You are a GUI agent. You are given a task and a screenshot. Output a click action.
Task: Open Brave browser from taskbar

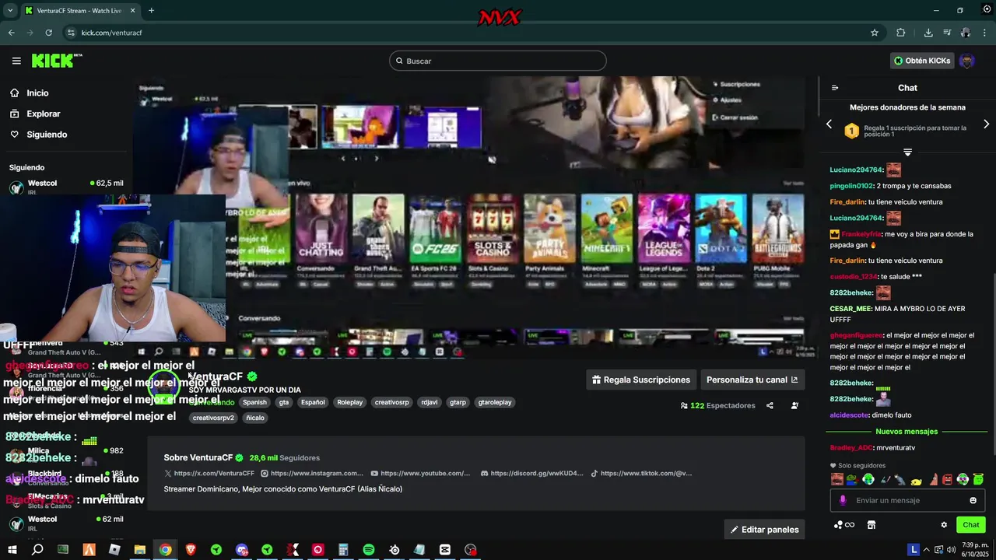(x=191, y=550)
